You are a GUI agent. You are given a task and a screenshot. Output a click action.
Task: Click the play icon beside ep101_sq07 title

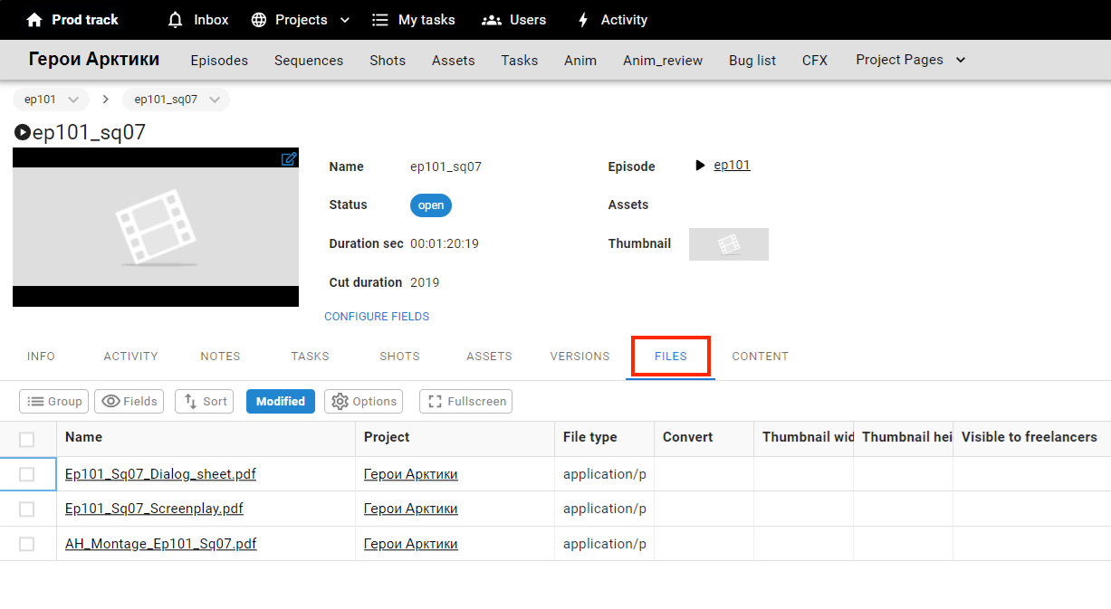23,133
